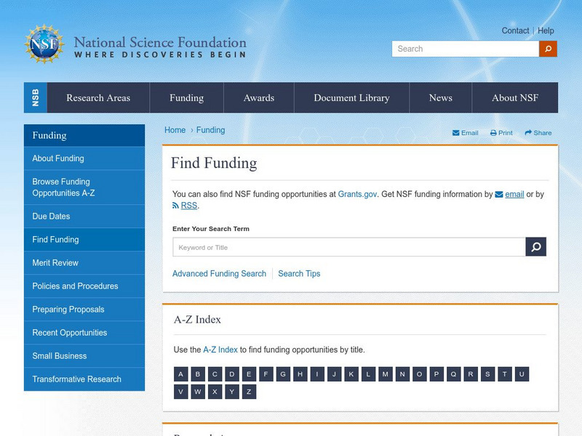The image size is (582, 436).
Task: Click the Contact link
Action: coord(515,31)
